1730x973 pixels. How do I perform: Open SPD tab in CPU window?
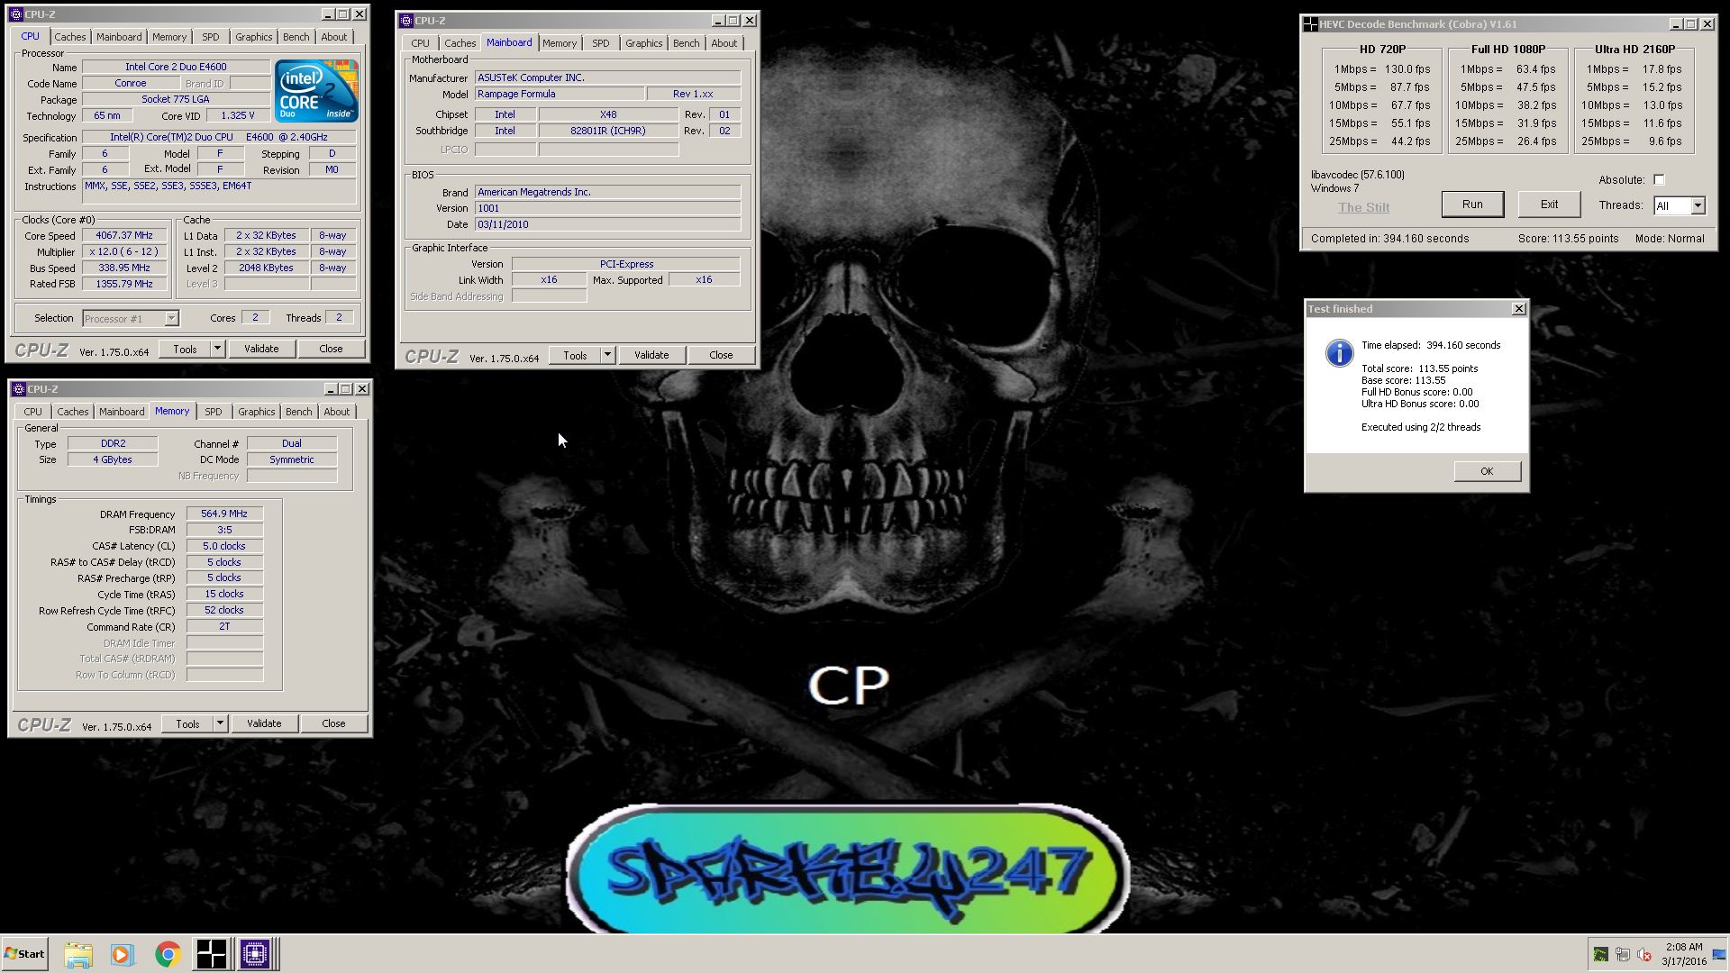210,37
